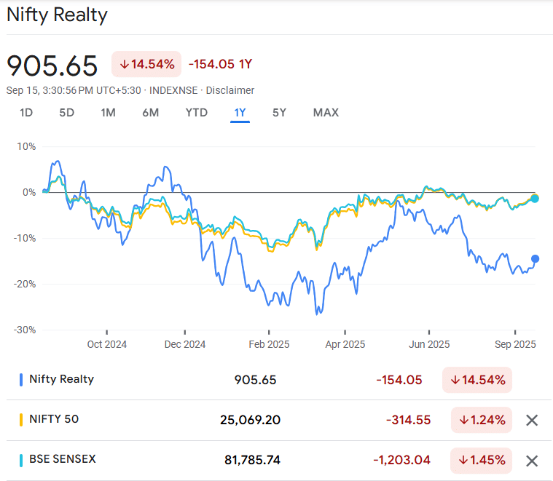The height and width of the screenshot is (481, 553).
Task: Click the -154.05 1Y header change text
Action: click(221, 64)
